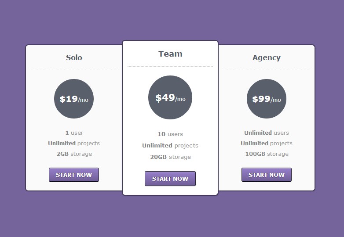
Task: Click the dotted divider below the Solo heading
Action: tap(74, 70)
